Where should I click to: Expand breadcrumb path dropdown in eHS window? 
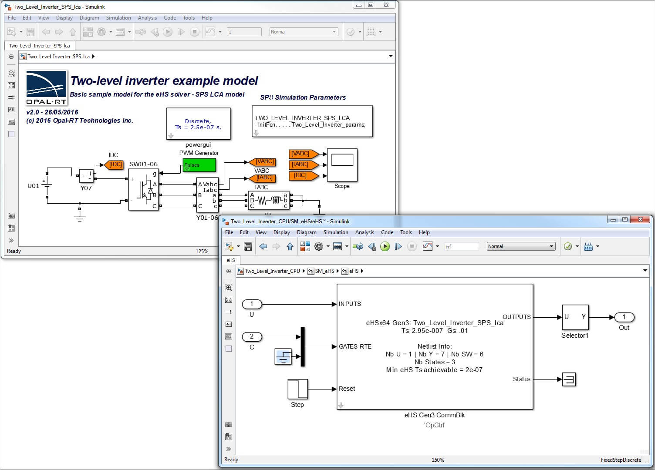(x=645, y=271)
